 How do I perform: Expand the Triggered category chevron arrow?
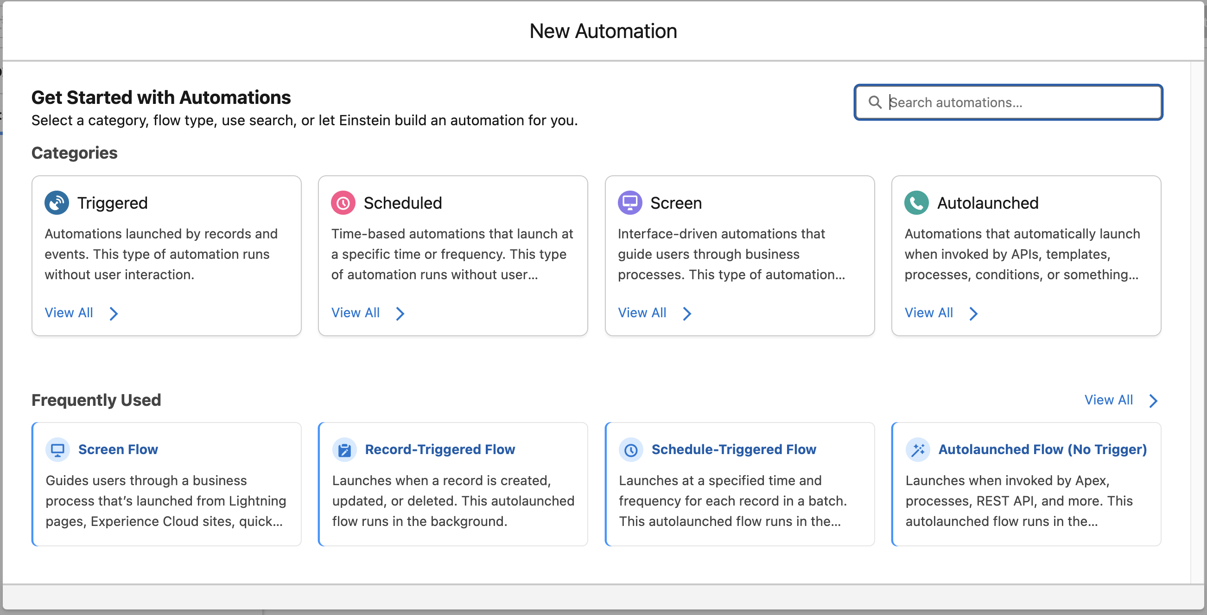pos(114,313)
